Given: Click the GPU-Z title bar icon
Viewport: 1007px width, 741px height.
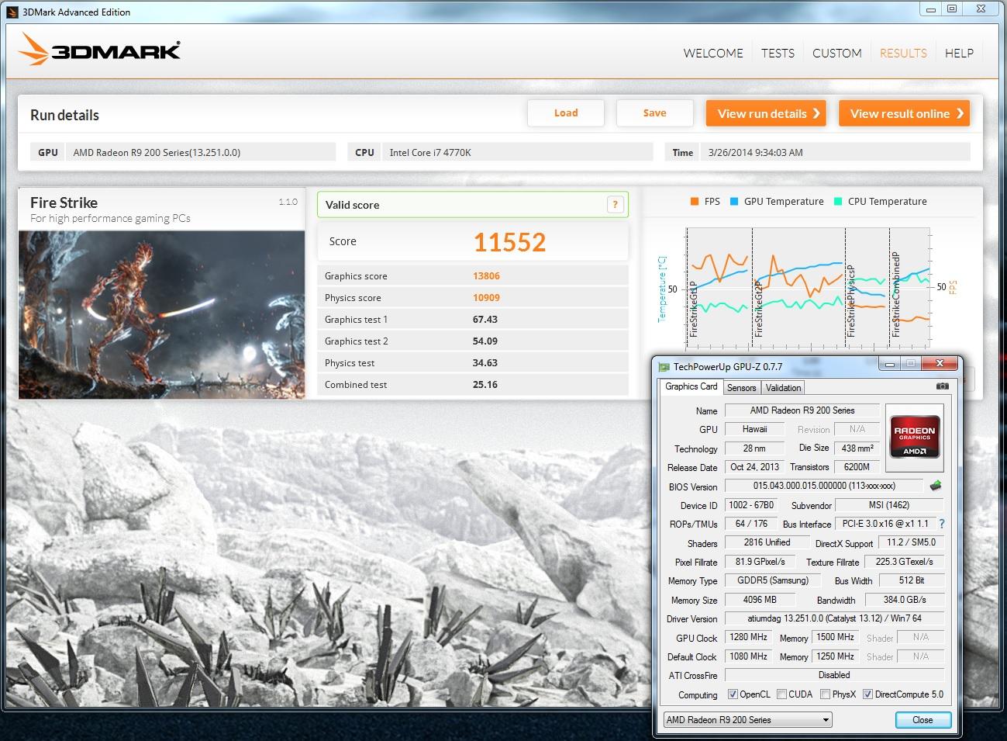Looking at the screenshot, I should [663, 367].
